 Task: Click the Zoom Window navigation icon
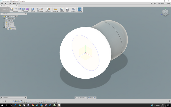[83, 98]
